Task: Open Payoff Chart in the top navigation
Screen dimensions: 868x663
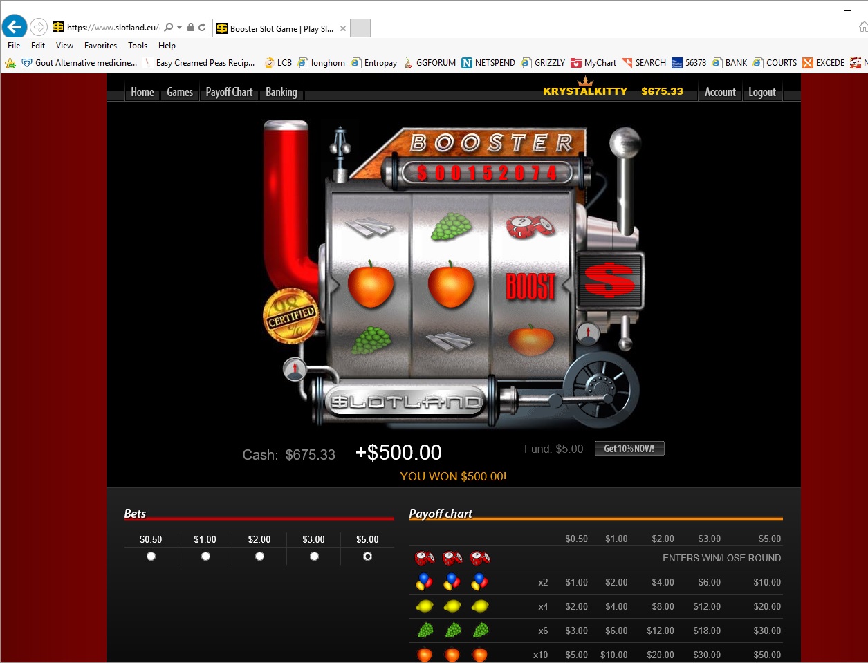Action: pos(229,92)
